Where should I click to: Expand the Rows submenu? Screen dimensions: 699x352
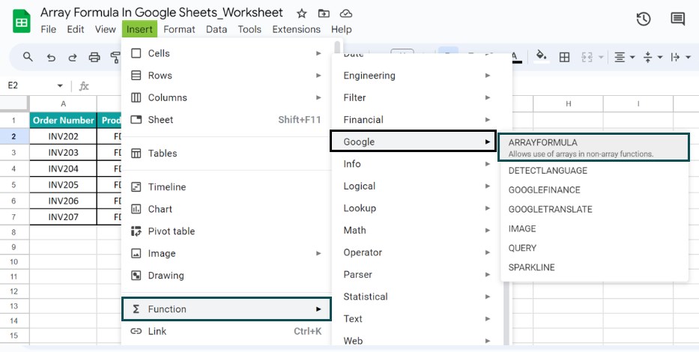(226, 76)
